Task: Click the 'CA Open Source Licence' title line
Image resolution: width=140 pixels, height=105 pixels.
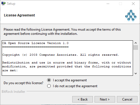Action: click(35, 43)
